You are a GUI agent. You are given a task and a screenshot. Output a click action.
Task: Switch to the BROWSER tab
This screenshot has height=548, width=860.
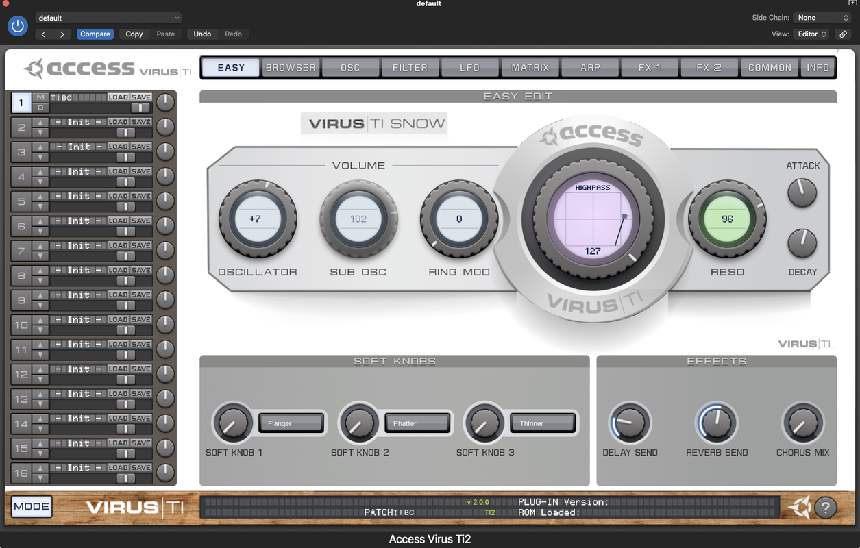(291, 67)
